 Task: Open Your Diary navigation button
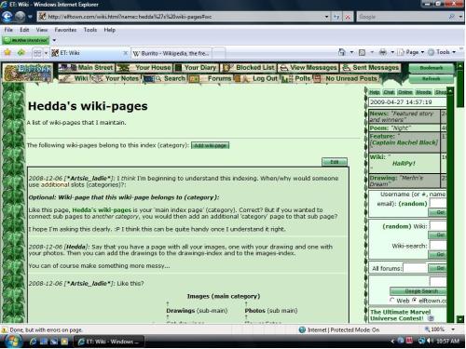[196, 67]
